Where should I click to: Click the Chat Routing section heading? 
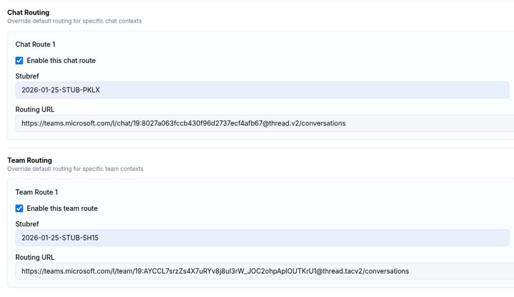click(29, 13)
